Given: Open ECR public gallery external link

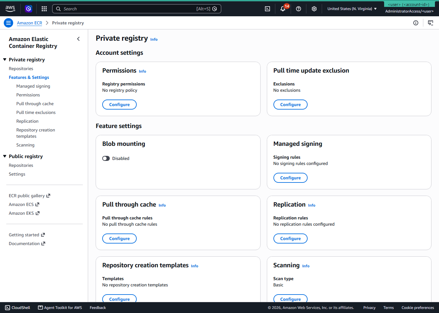Looking at the screenshot, I should click(x=29, y=196).
